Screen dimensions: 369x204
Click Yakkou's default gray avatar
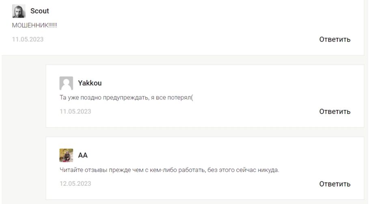(x=66, y=83)
